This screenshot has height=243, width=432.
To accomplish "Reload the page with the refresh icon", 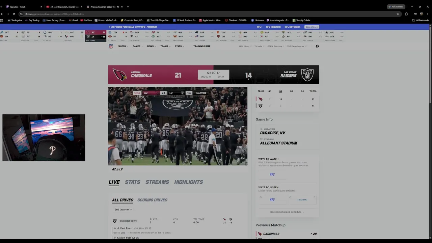I will coord(14,14).
